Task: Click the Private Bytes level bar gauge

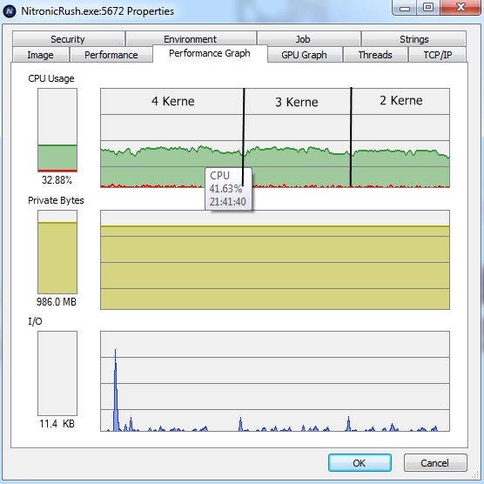Action: [57, 252]
